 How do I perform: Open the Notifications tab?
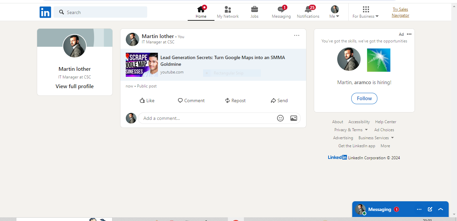[308, 12]
